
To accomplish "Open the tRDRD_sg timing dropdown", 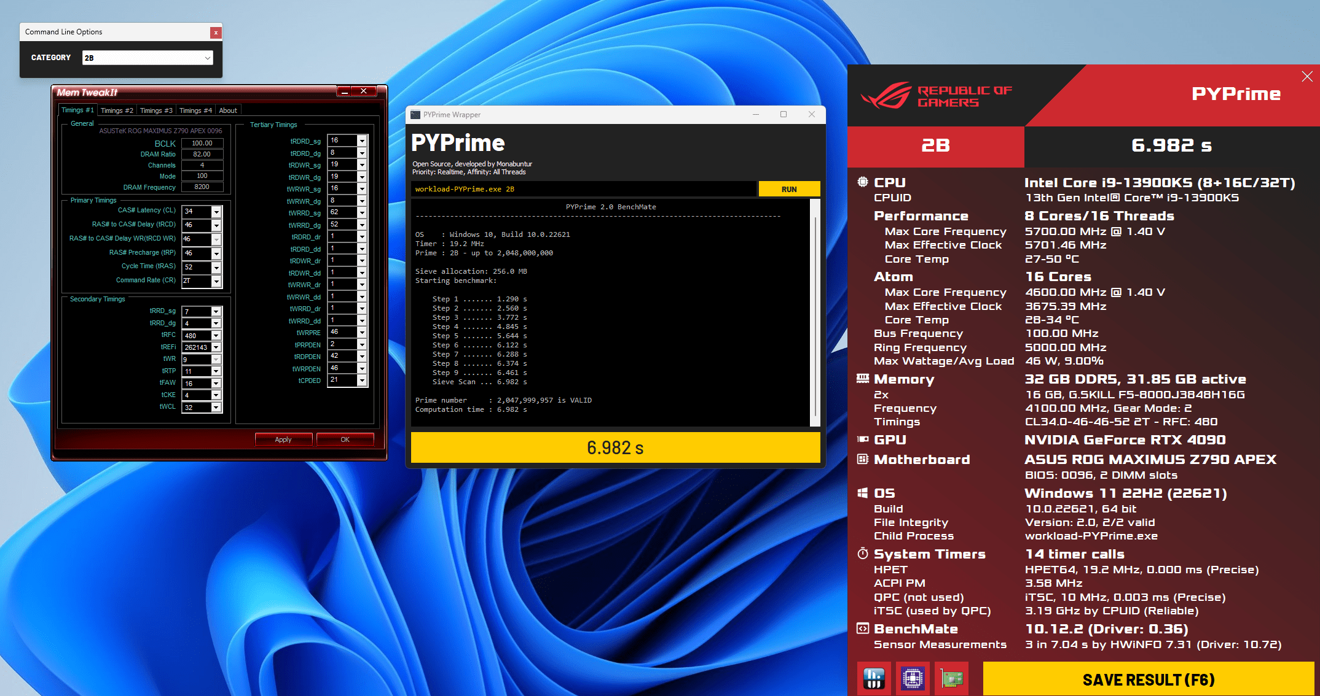I will (x=362, y=141).
